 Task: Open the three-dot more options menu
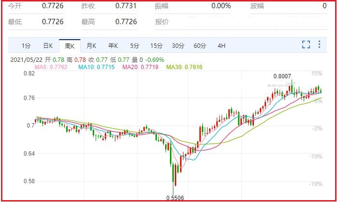pos(319,45)
